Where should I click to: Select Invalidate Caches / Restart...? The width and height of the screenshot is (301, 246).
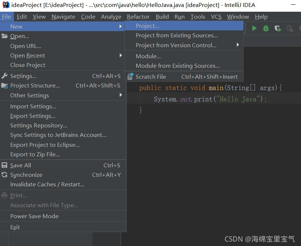[63, 184]
